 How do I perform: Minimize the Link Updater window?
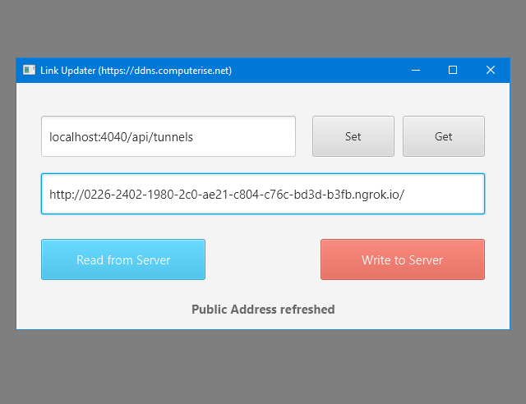pos(416,70)
